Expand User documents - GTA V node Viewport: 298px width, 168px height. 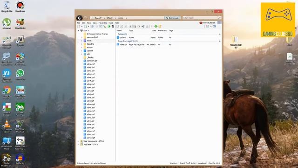[78, 141]
